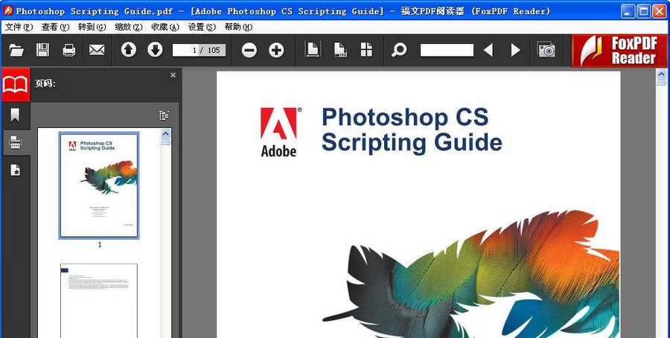
Task: Open the 帮助(H) menu
Action: coord(238,28)
